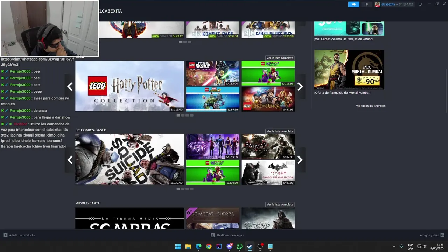Open Kameo Unlock Pack tile priced S/.39.50
This screenshot has width=448, height=252.
(x=268, y=30)
